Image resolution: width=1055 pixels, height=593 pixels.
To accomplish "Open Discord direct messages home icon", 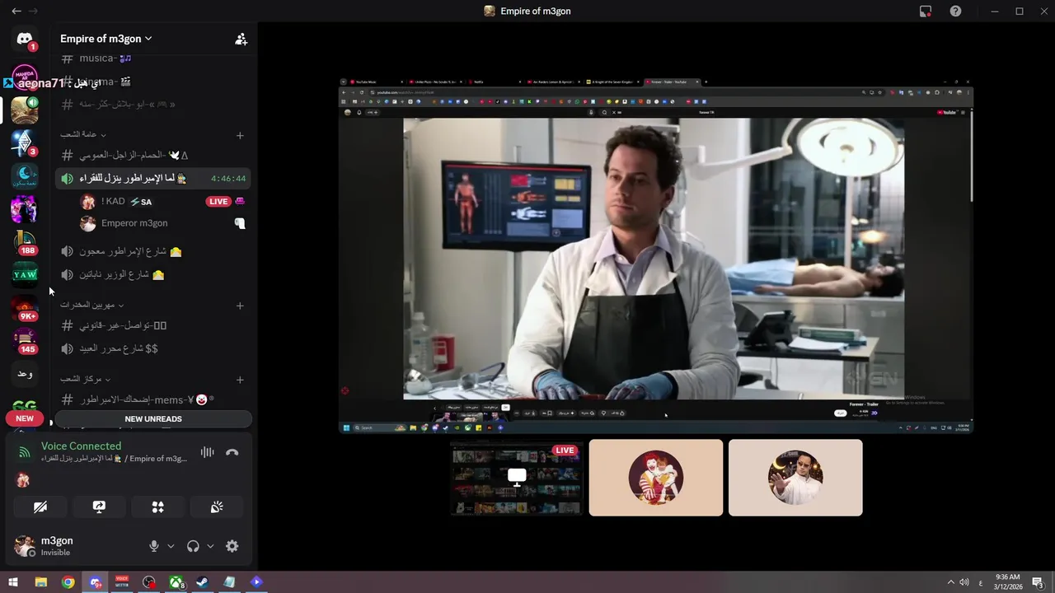I will click(x=25, y=40).
